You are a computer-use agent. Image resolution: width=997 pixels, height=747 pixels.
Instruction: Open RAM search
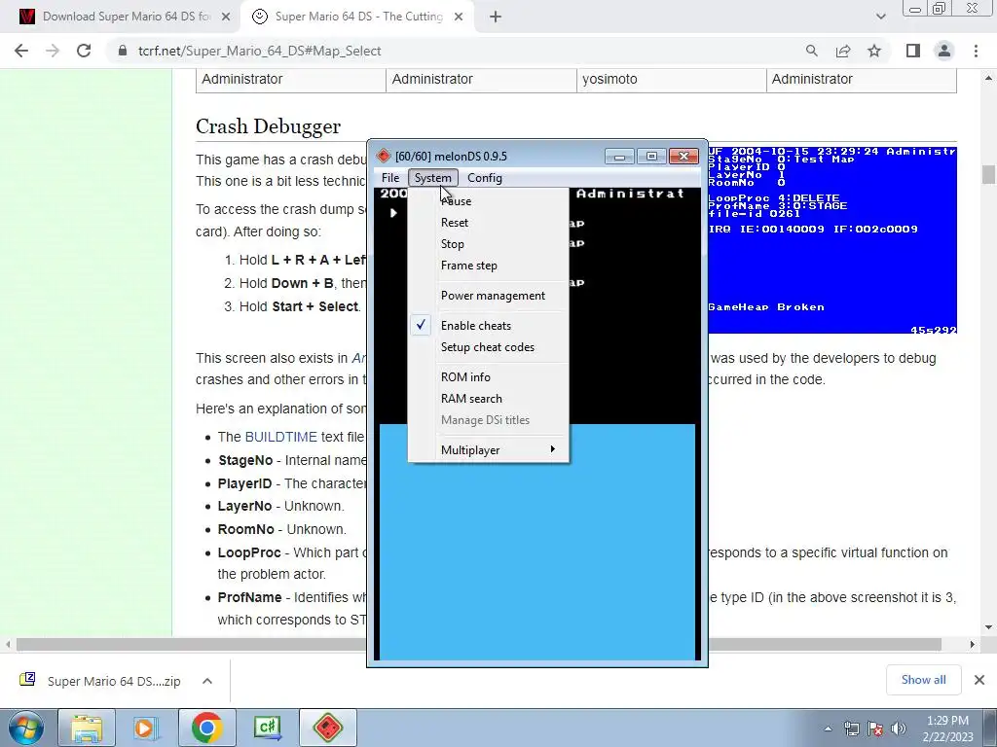[x=489, y=398]
